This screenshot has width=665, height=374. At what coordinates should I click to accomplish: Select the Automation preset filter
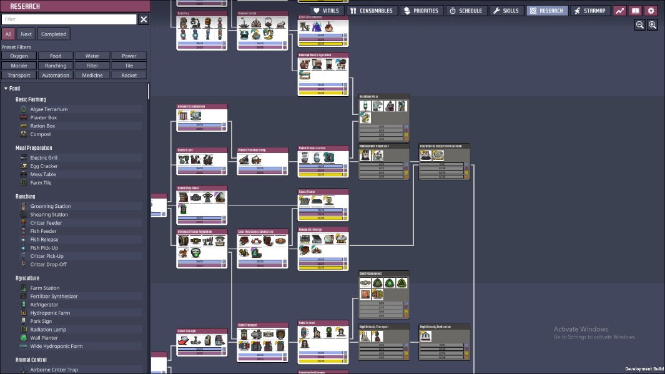coord(56,76)
